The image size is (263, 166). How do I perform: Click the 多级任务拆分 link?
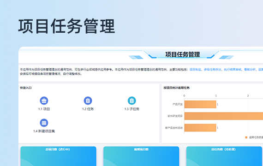(x=212, y=70)
